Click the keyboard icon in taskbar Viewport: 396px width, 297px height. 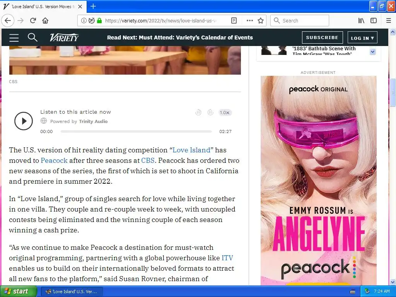[x=353, y=292]
